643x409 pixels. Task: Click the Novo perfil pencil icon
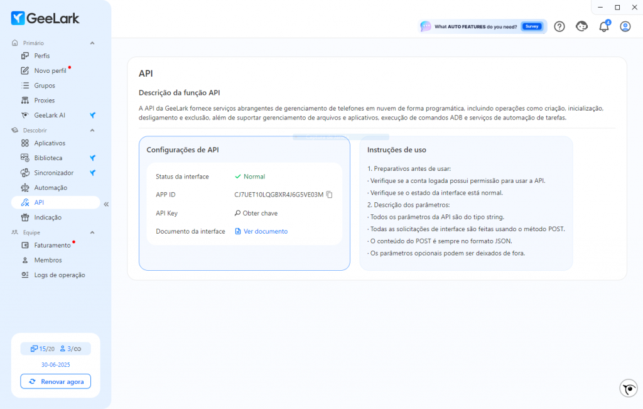point(25,70)
